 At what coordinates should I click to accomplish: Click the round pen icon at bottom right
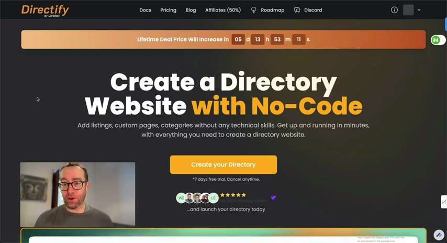pos(439,235)
